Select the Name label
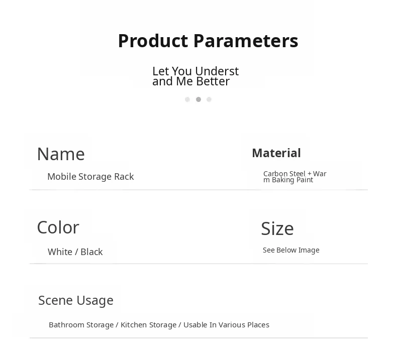This screenshot has height=358, width=397. tap(61, 154)
